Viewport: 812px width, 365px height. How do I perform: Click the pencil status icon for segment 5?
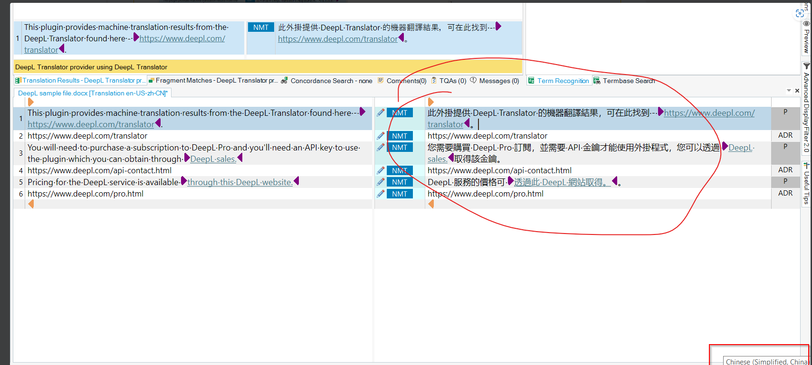381,182
